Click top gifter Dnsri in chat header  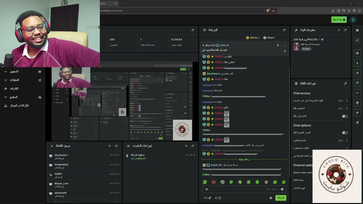click(269, 38)
